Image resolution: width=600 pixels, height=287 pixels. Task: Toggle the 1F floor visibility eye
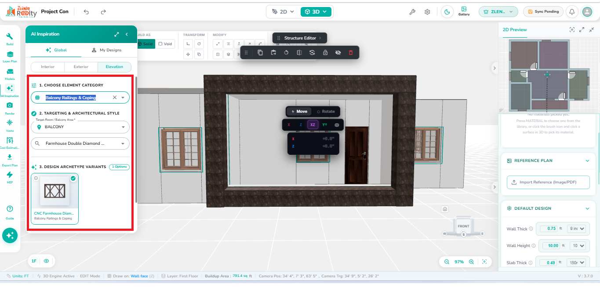46,261
